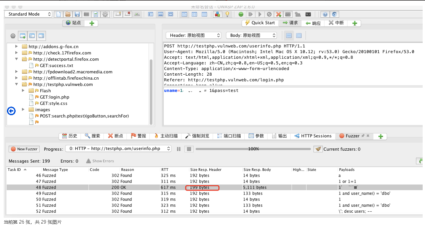Screen dimensions: 425x225
Task: Open the Options gear in the toolbar
Action: coord(105,14)
